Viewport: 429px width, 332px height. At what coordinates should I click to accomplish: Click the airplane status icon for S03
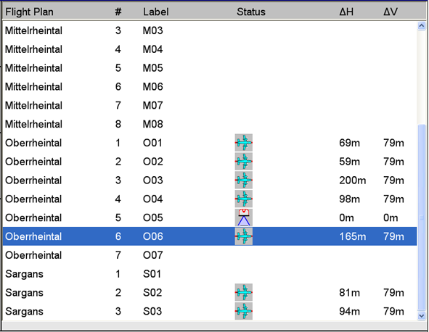pos(243,311)
